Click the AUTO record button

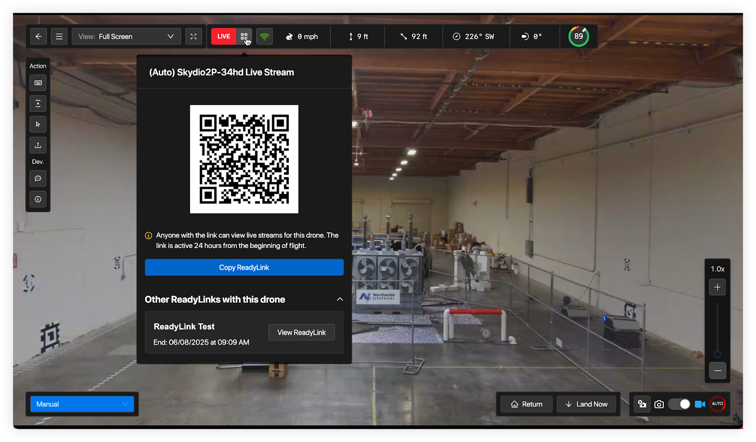tap(717, 404)
